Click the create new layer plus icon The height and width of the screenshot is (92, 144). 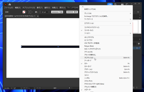click(133, 88)
